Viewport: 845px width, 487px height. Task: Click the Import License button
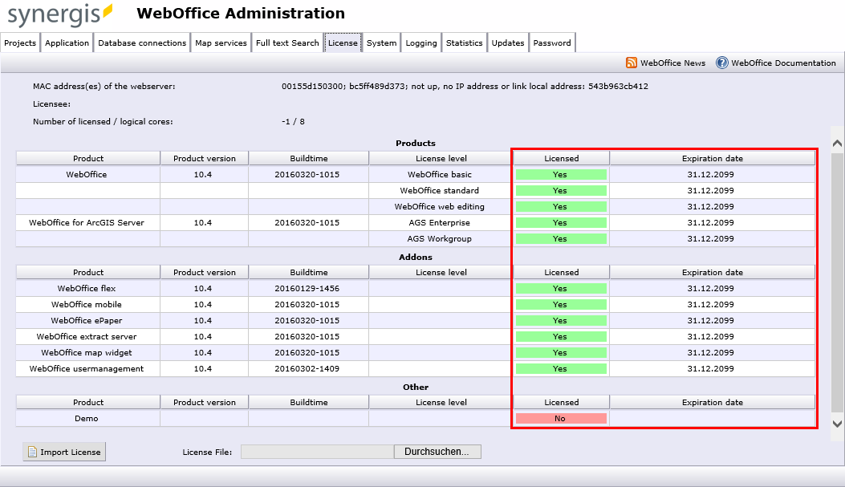click(63, 451)
